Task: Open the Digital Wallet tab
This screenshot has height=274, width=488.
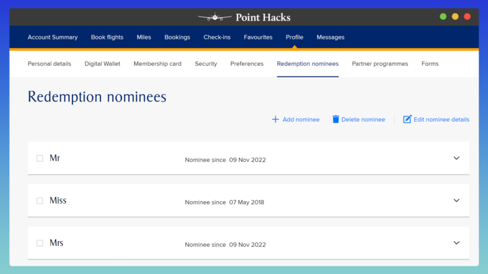Action: pyautogui.click(x=102, y=63)
